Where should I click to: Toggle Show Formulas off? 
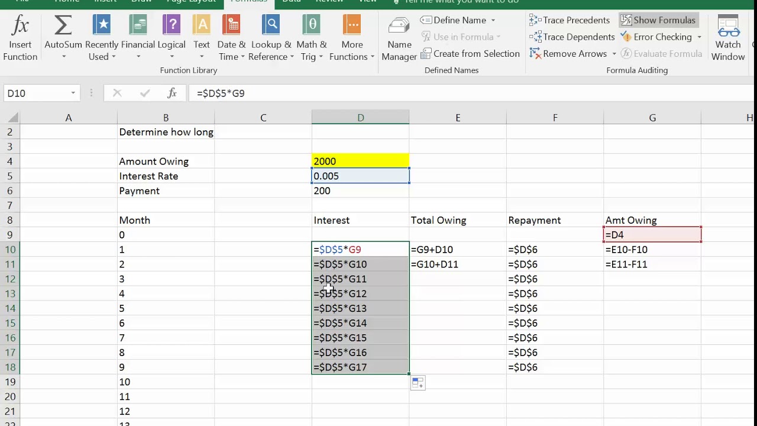tap(658, 20)
